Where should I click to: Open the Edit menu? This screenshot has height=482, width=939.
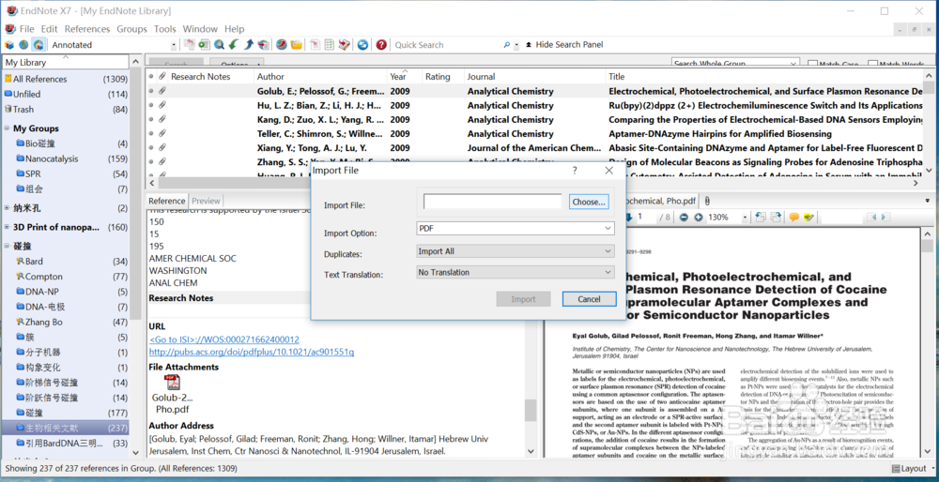click(x=49, y=29)
